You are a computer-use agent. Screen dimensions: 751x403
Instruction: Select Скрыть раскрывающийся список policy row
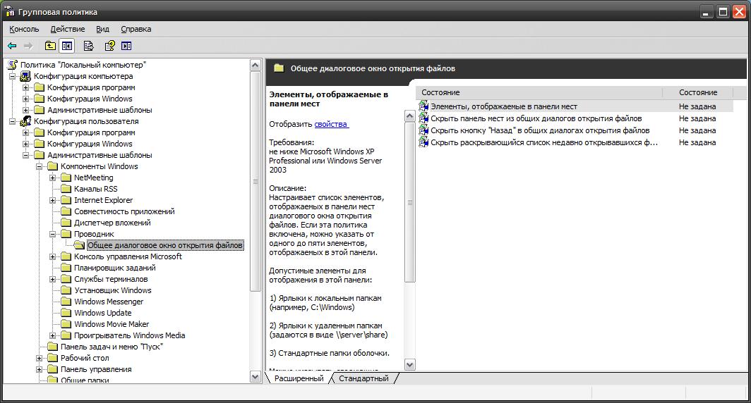pyautogui.click(x=544, y=142)
